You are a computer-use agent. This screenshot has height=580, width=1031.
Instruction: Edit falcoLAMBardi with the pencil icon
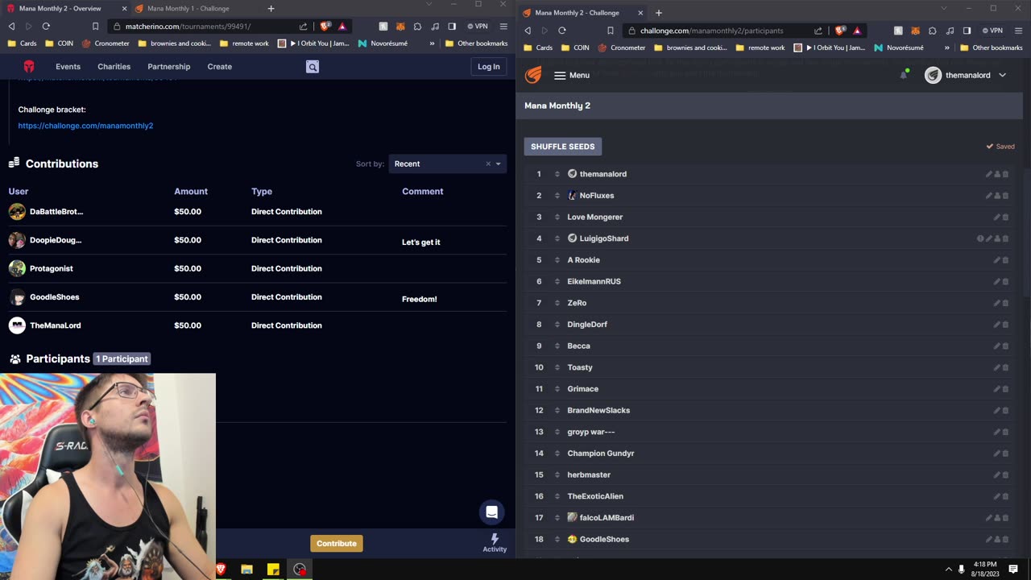(x=988, y=518)
